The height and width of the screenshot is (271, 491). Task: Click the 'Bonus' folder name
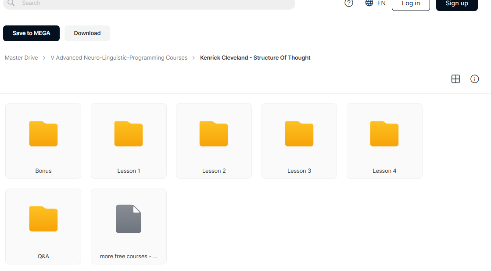[43, 171]
